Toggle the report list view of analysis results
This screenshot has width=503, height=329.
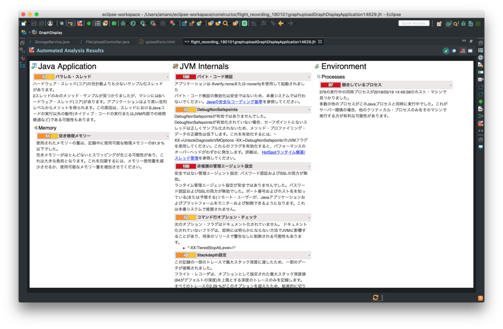coord(463,51)
